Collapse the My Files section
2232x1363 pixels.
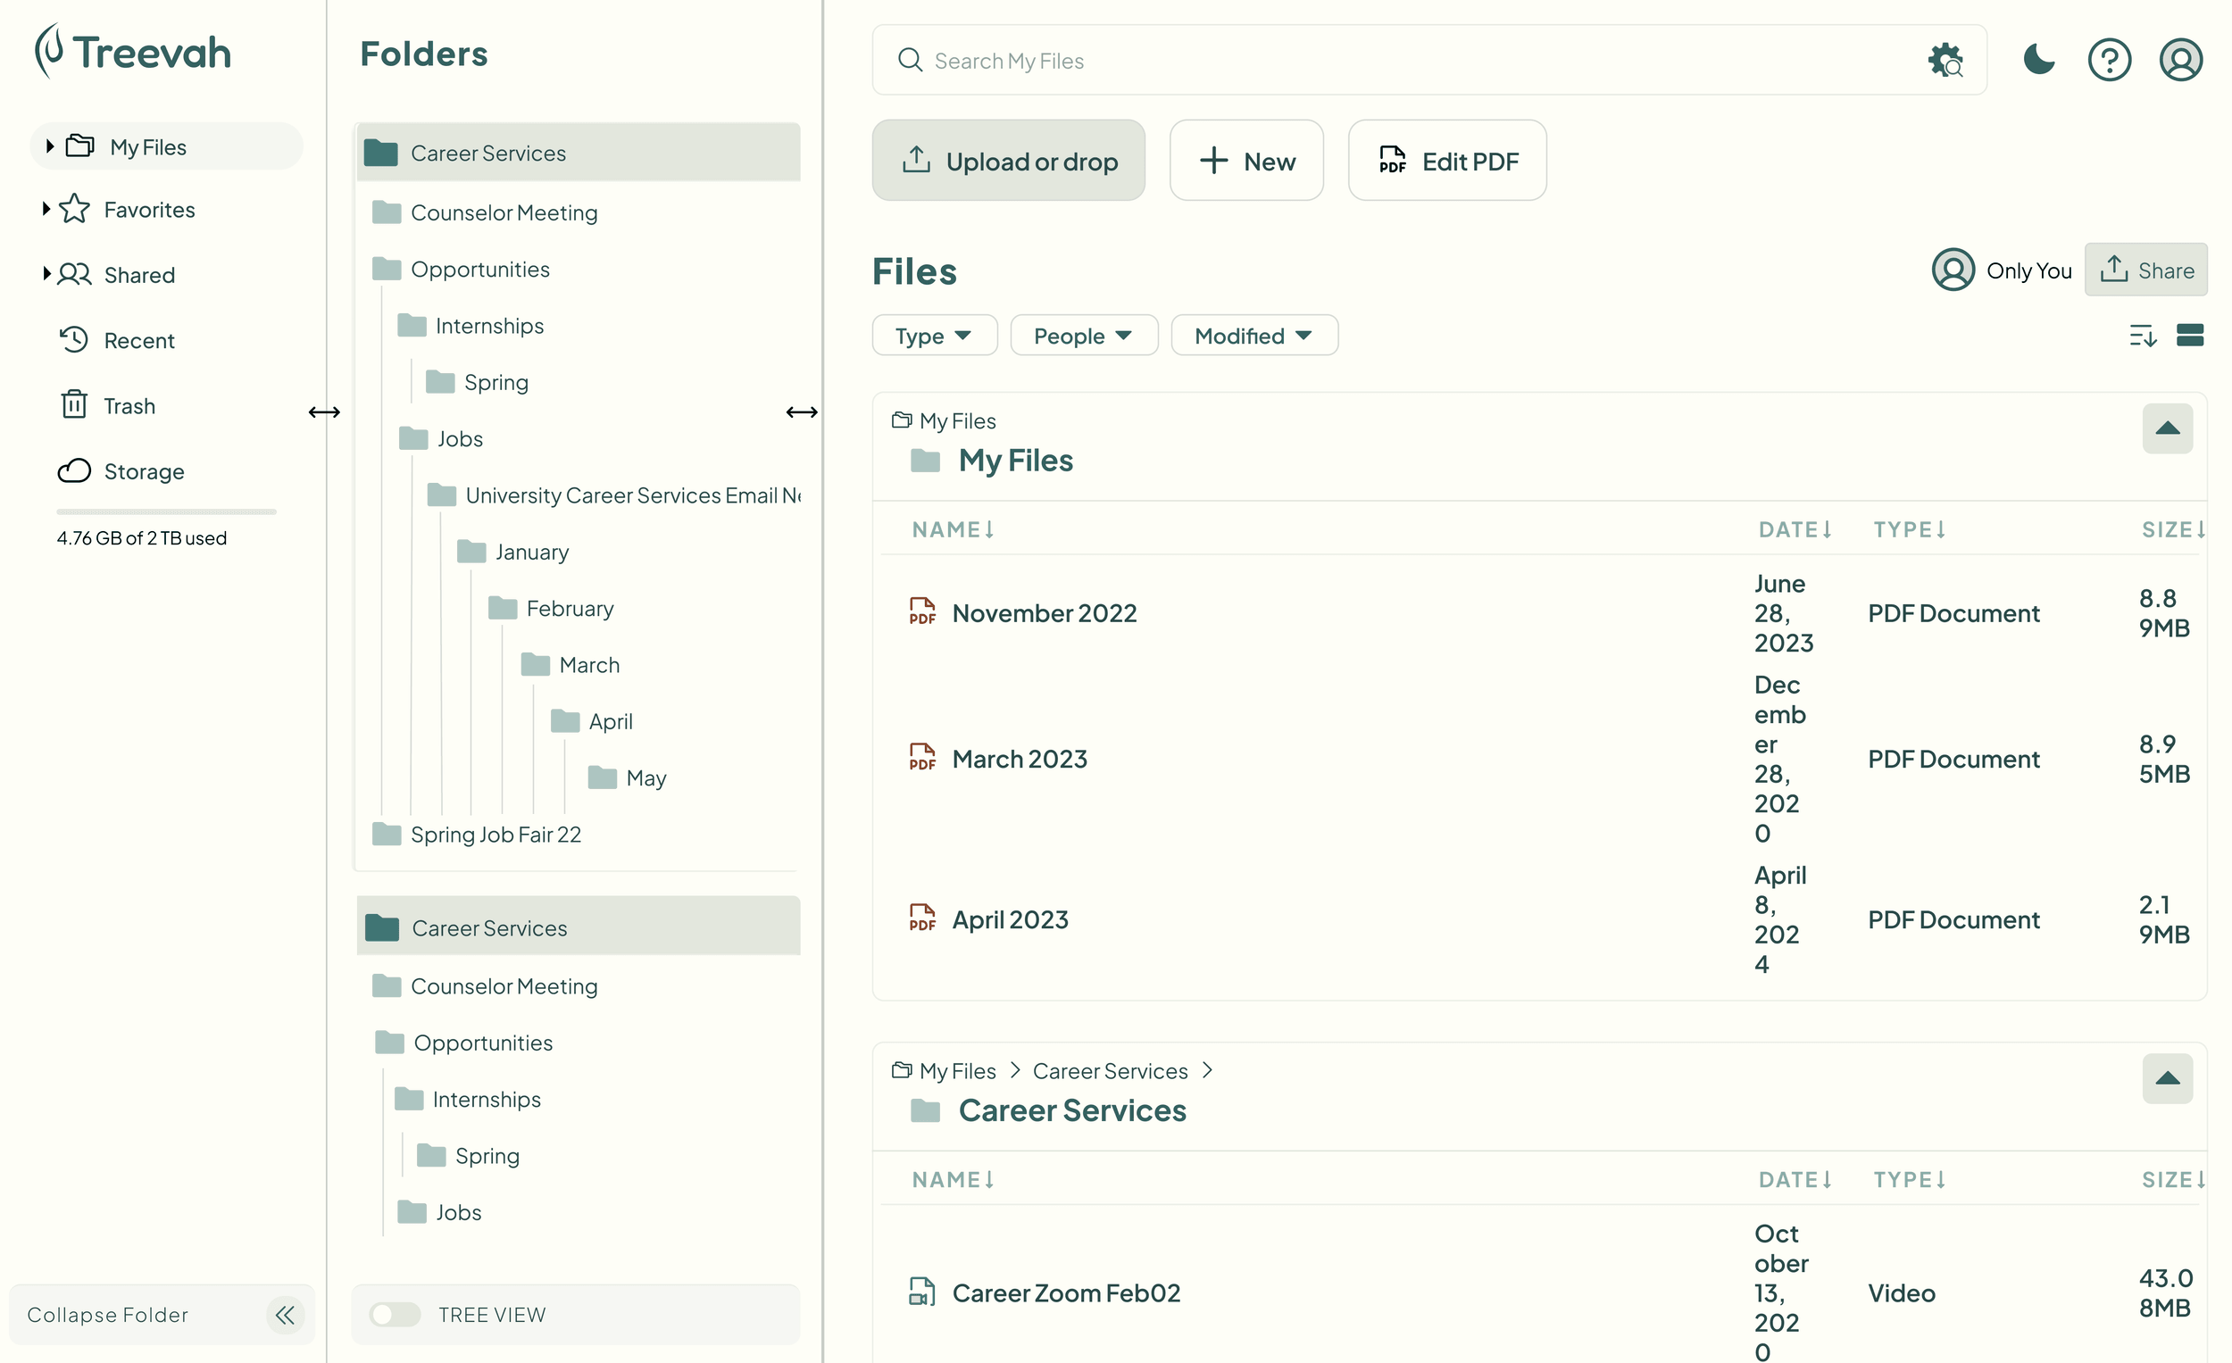[2167, 428]
